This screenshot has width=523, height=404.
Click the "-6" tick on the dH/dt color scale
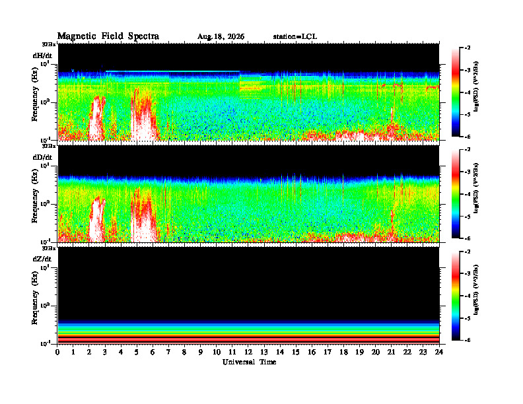(x=468, y=137)
